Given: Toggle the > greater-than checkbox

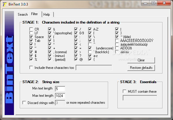Looking at the screenshot, I should click(x=76, y=52).
